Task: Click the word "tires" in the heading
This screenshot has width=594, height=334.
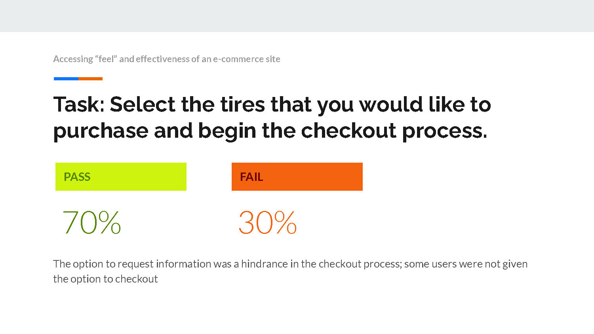Action: click(242, 104)
